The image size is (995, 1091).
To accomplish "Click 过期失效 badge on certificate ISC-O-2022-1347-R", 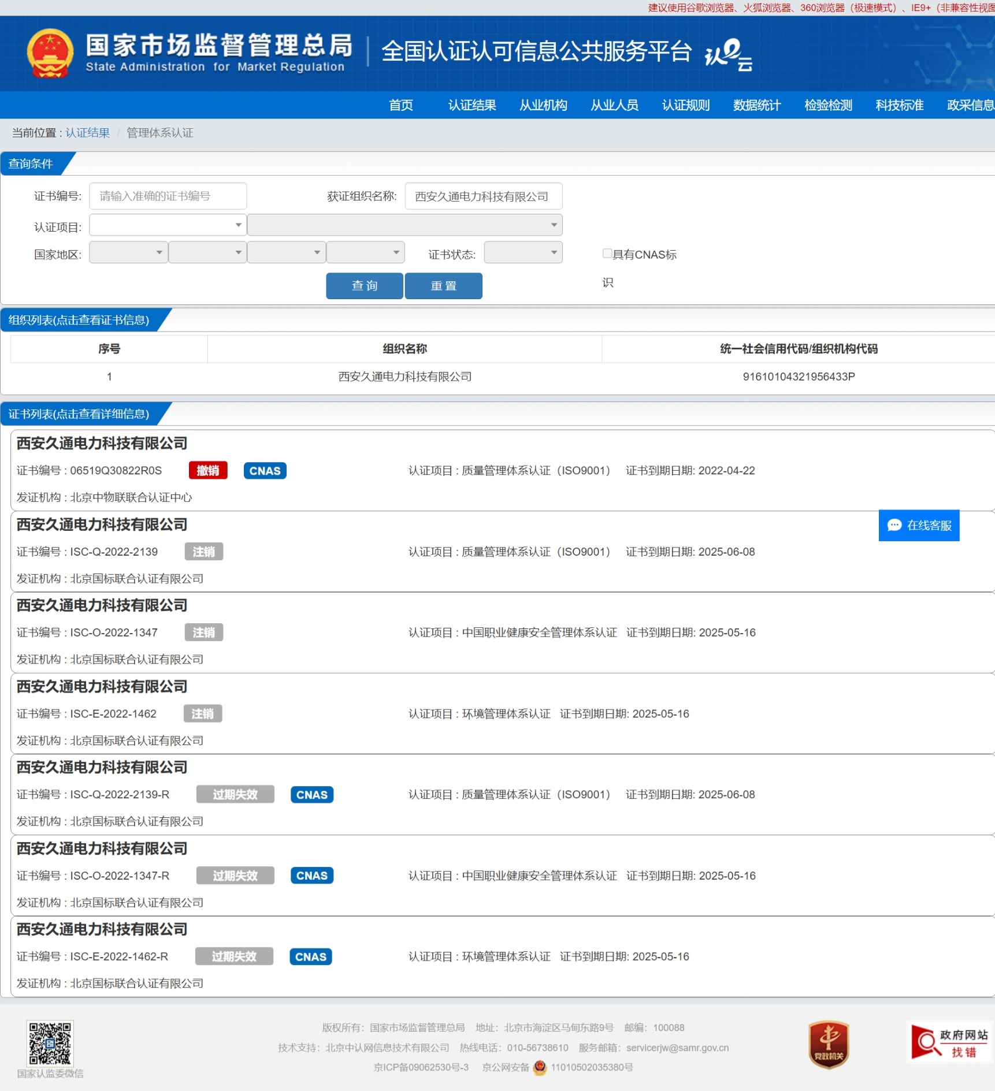I will pyautogui.click(x=235, y=876).
